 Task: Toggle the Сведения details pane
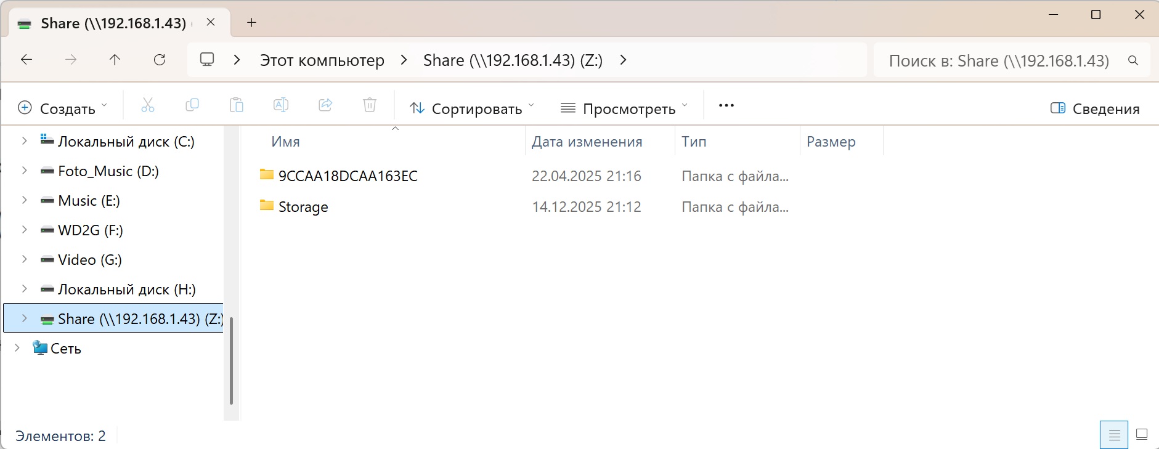pos(1095,108)
